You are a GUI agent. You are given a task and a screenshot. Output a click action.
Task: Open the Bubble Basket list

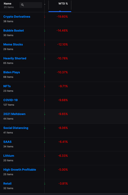click(x=14, y=30)
